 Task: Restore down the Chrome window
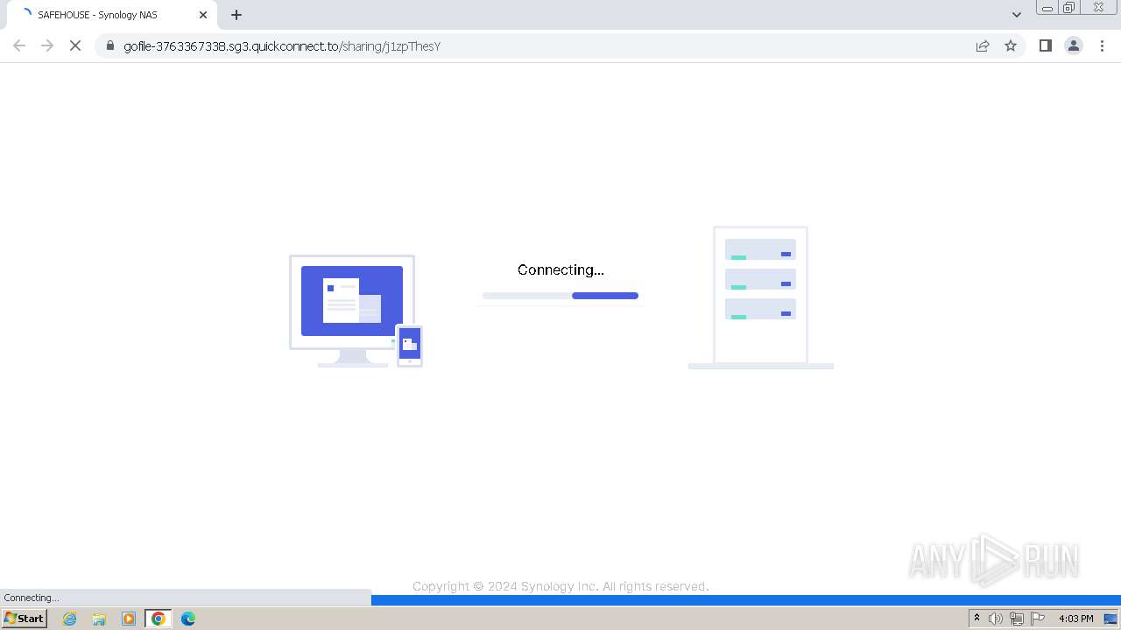tap(1069, 8)
